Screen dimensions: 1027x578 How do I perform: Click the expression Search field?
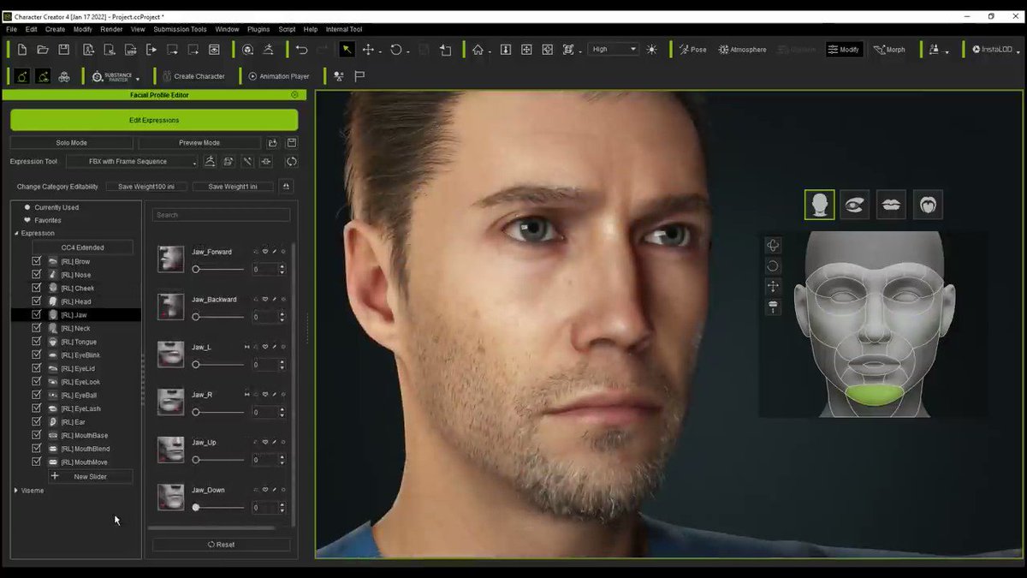[x=221, y=215]
